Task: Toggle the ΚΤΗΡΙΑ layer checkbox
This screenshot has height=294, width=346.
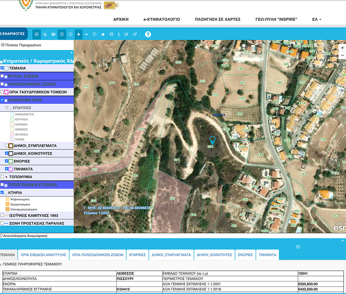Action: tap(2, 192)
